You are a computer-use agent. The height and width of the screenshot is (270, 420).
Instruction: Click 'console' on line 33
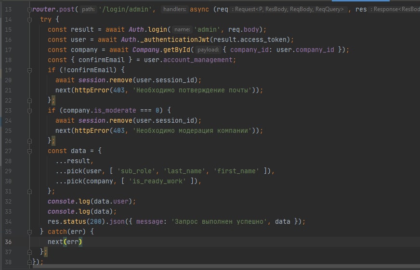pos(61,211)
